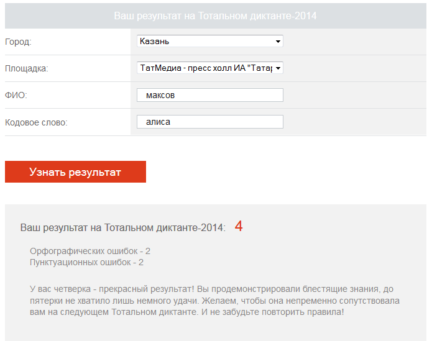Click the word результат on the red button
The height and width of the screenshot is (341, 427).
click(94, 172)
